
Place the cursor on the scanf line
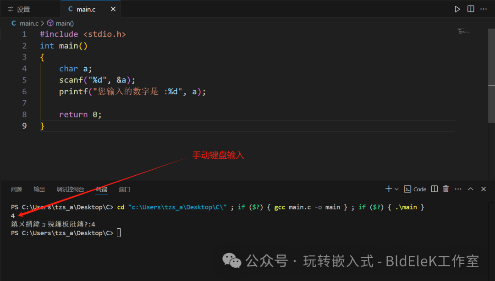tap(97, 80)
